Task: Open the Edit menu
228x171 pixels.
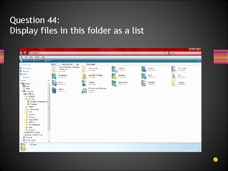Action: pyautogui.click(x=26, y=57)
